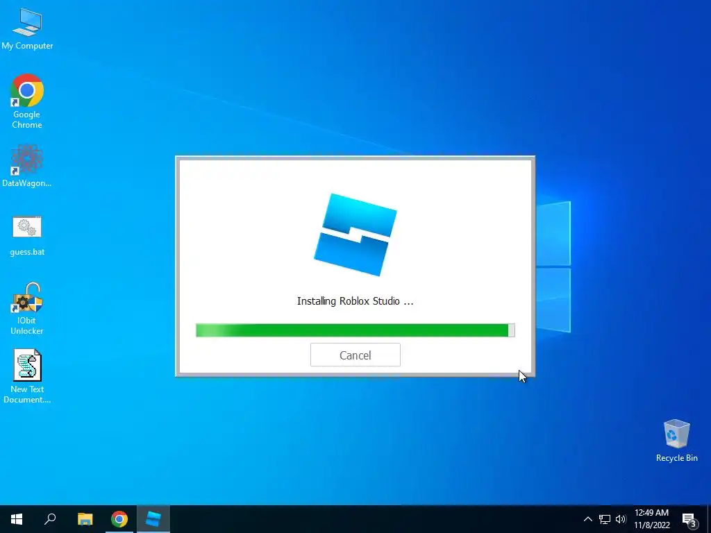Select the IObit Unlocker shortcut
The height and width of the screenshot is (533, 711).
coord(27,309)
